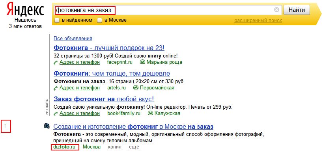Click the 'Нашлось 3 млн ответов' text
The width and height of the screenshot is (323, 154).
[25, 23]
